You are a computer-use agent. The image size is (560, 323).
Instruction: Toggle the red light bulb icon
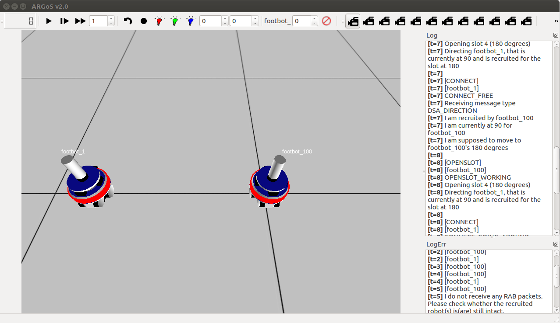click(159, 21)
